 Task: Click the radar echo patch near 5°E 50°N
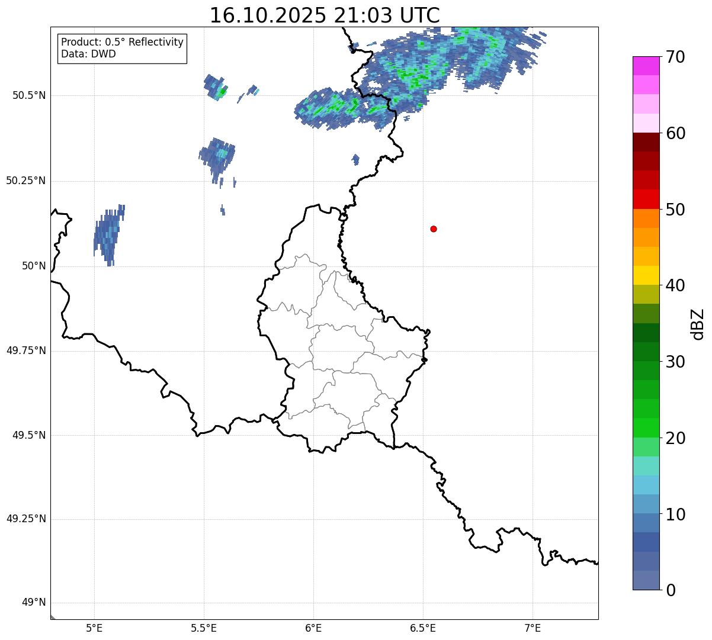pos(108,236)
